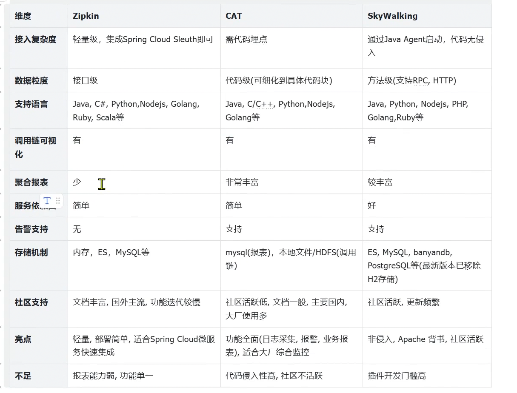
Task: Click the 插件开发门槛高 cell
Action: coord(427,376)
